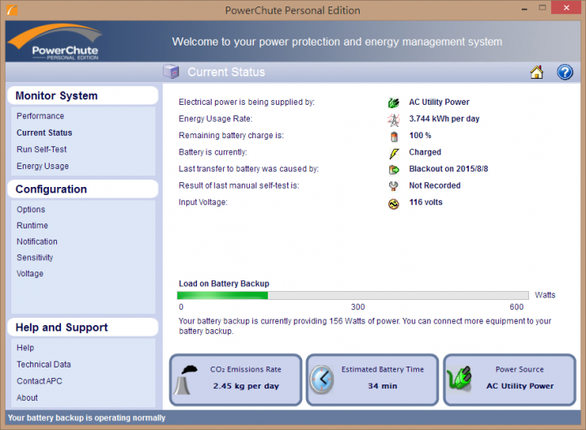Image resolution: width=586 pixels, height=430 pixels.
Task: Click the Monitor System section header
Action: point(82,96)
